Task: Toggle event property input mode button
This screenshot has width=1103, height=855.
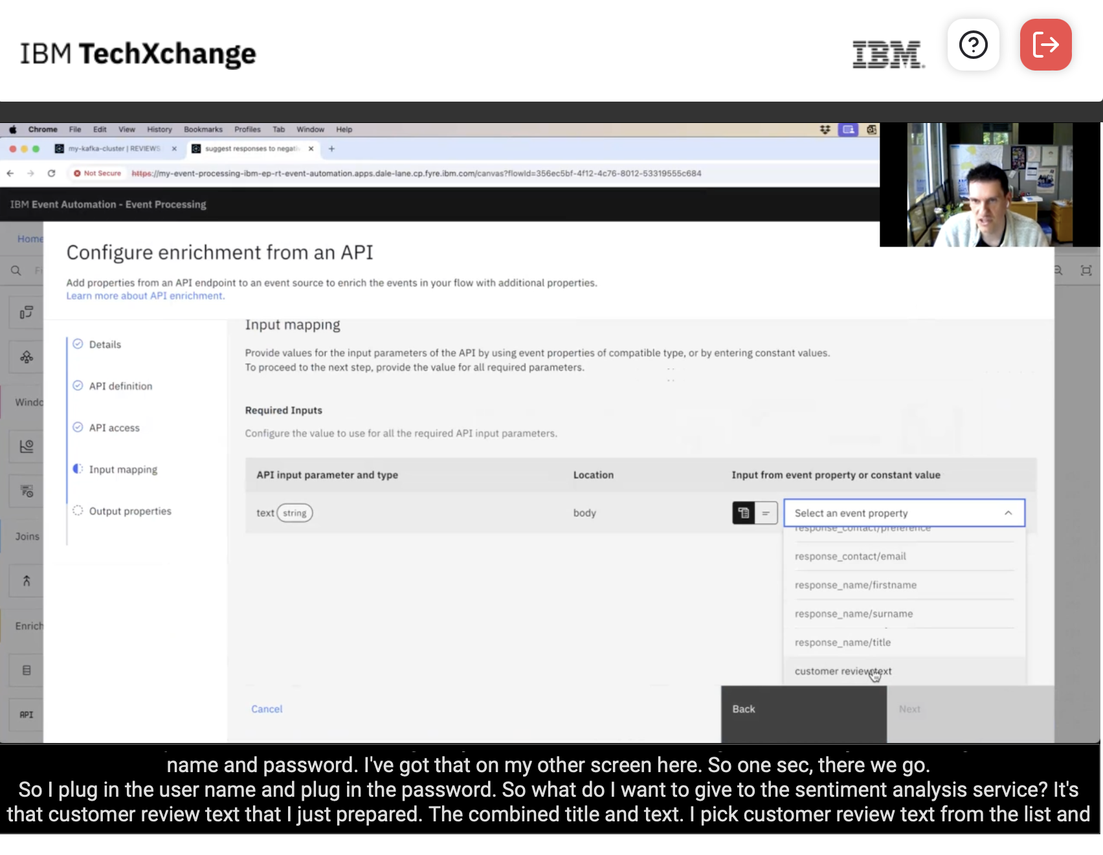Action: coord(743,513)
